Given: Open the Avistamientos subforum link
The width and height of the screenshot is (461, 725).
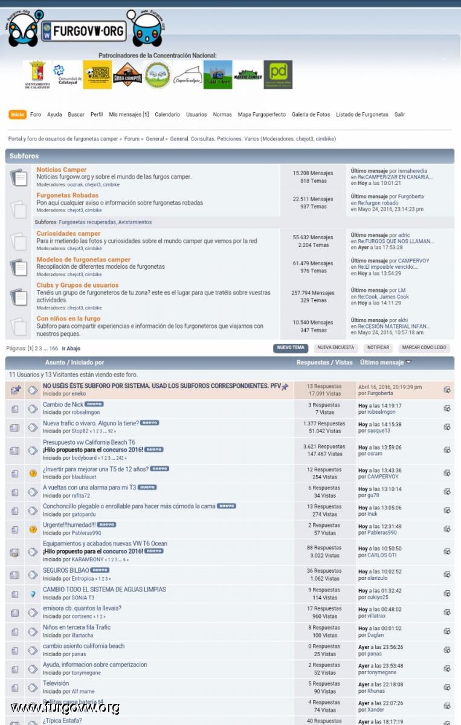Looking at the screenshot, I should 135,222.
